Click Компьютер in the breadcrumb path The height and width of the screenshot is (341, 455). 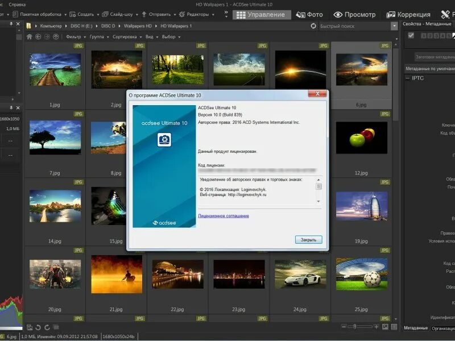(x=51, y=26)
